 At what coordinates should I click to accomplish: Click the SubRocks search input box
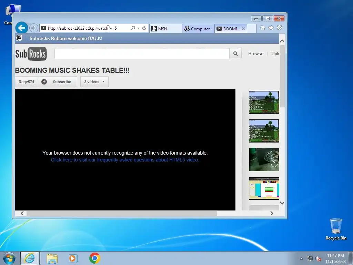(142, 53)
